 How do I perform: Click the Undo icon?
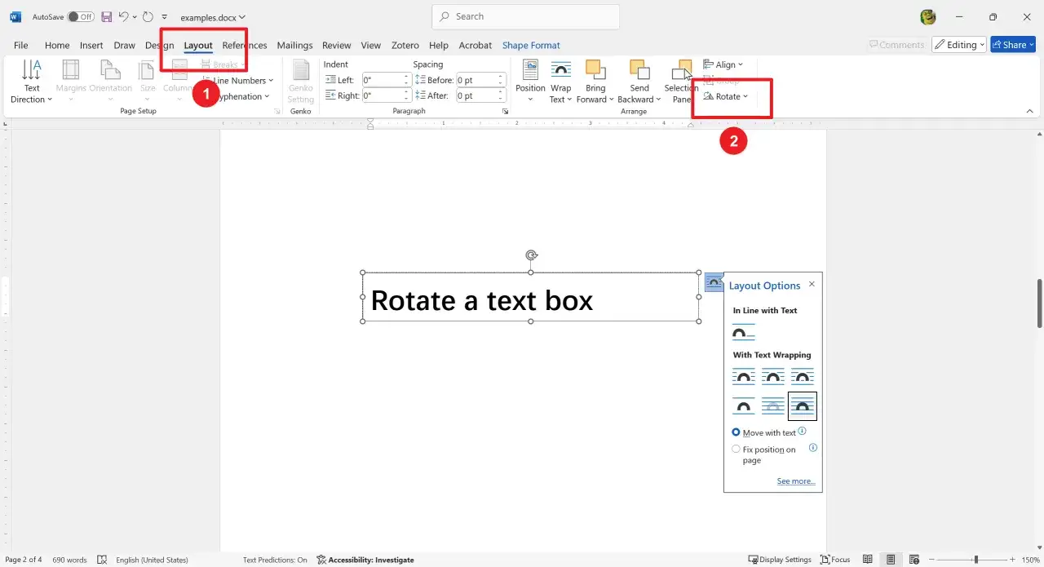pyautogui.click(x=123, y=16)
